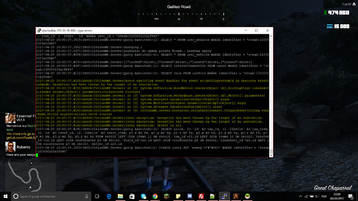The height and width of the screenshot is (201, 358).
Task: Click the Cortana search box in the taskbar
Action: (x=51, y=196)
